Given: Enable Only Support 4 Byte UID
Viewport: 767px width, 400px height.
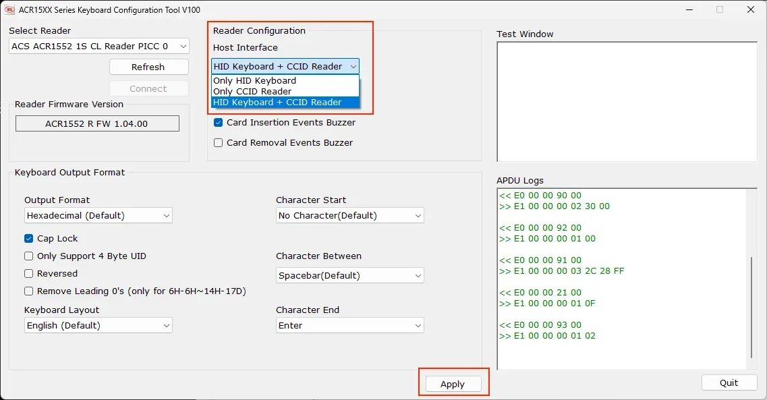Looking at the screenshot, I should tap(28, 256).
